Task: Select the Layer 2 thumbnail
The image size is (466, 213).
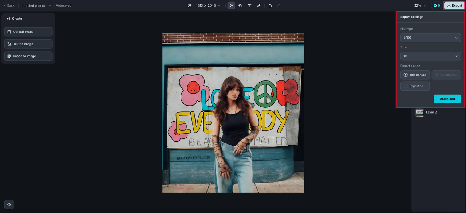Action: pyautogui.click(x=420, y=113)
